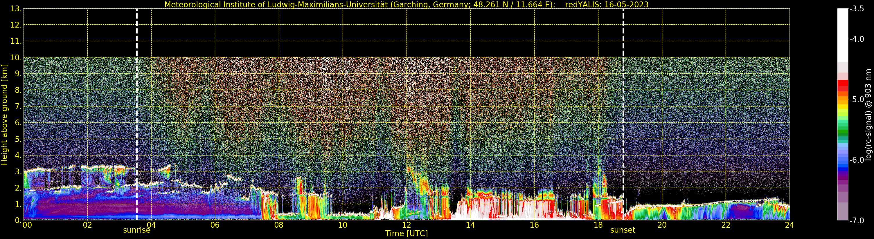The width and height of the screenshot is (874, 239).
Task: Click the 'sunset' label below the axis
Action: [623, 230]
